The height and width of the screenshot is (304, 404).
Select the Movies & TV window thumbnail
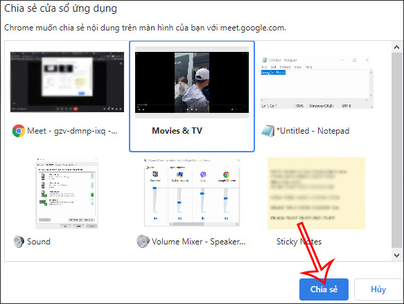192,82
